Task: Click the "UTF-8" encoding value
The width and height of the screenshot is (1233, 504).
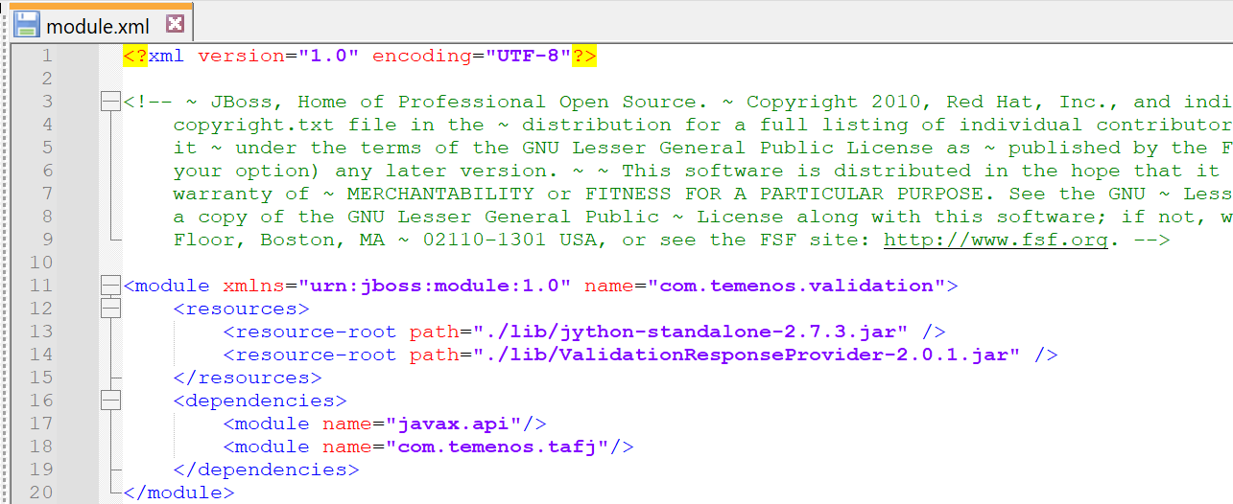Action: (528, 56)
